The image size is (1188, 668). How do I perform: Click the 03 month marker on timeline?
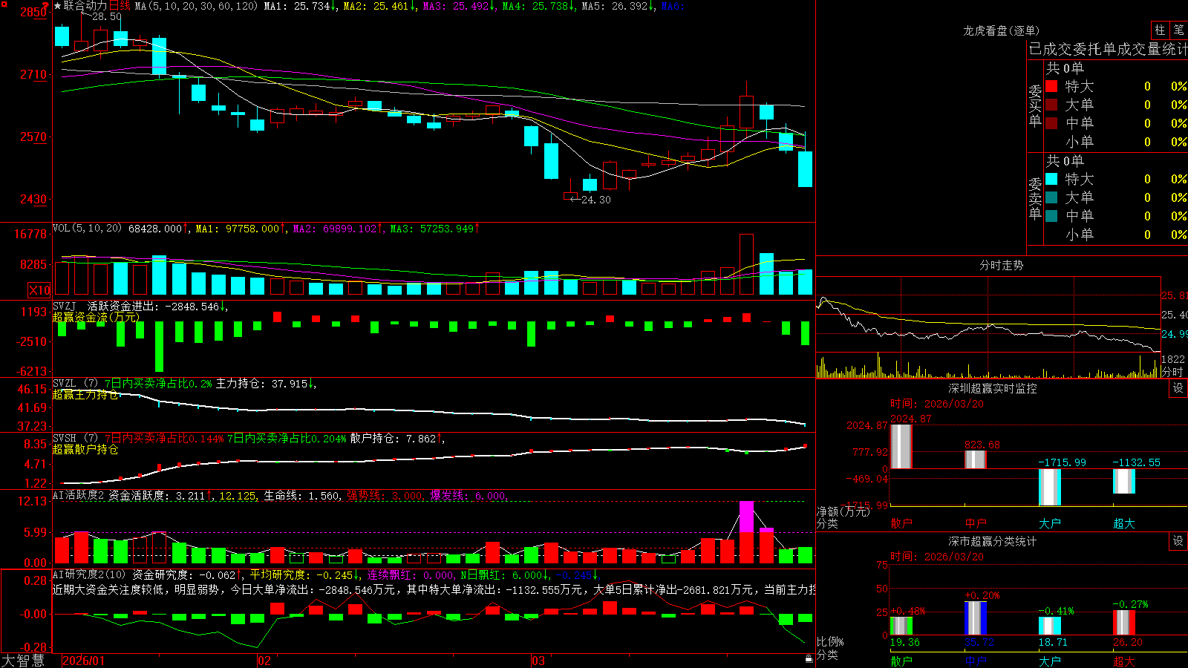[538, 661]
